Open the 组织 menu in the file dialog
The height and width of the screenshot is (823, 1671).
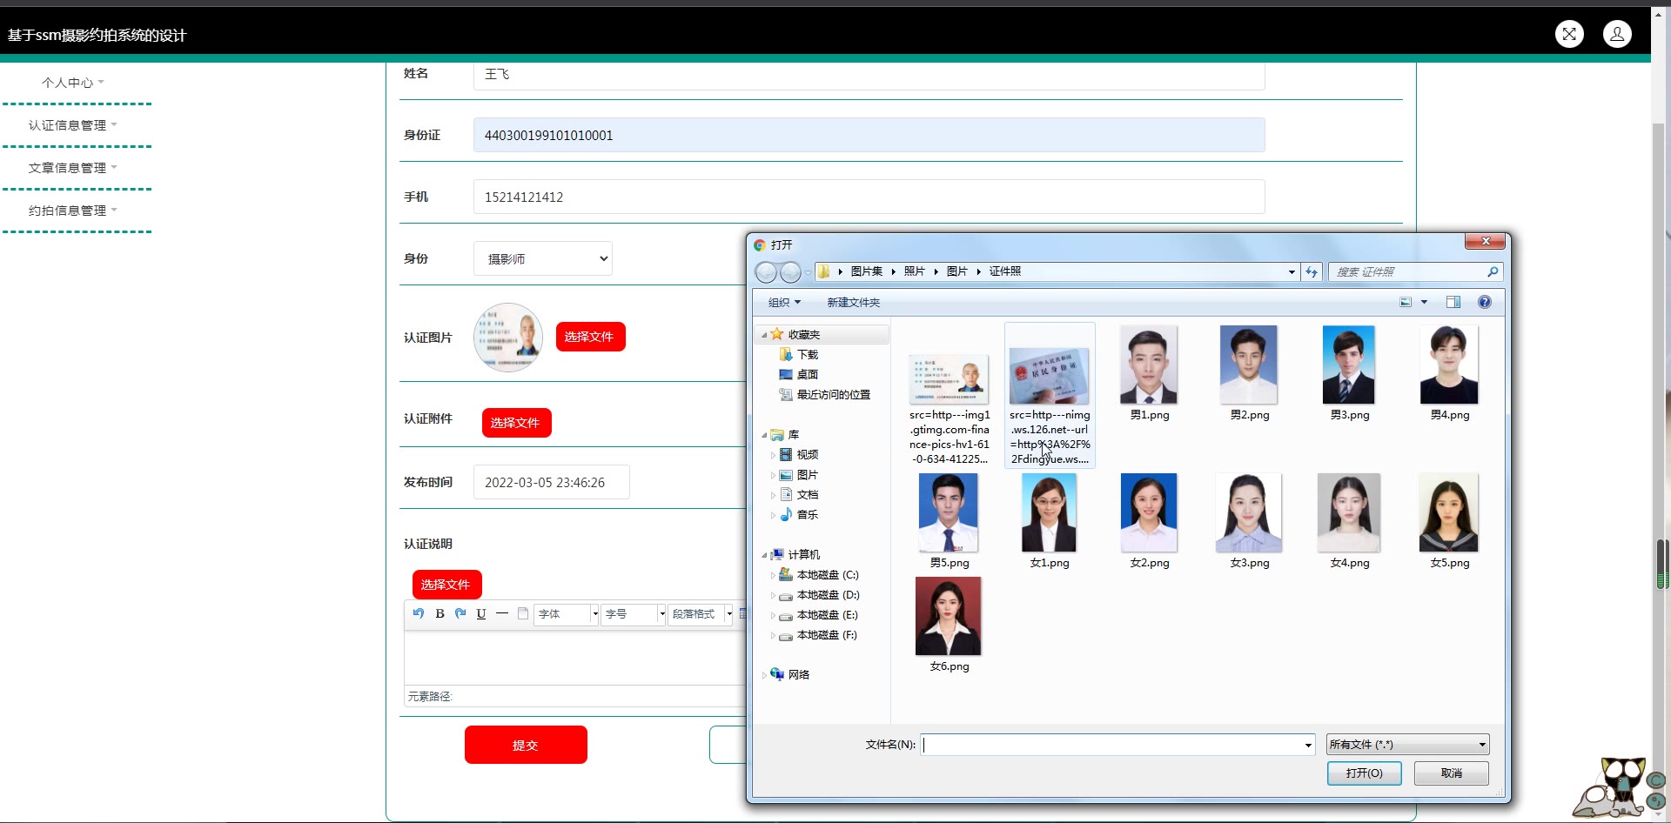[784, 302]
